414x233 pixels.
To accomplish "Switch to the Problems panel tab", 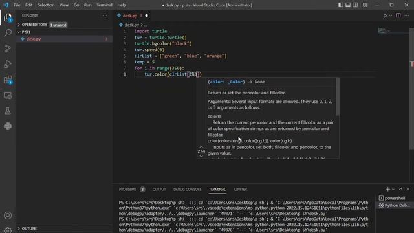I will pyautogui.click(x=127, y=190).
